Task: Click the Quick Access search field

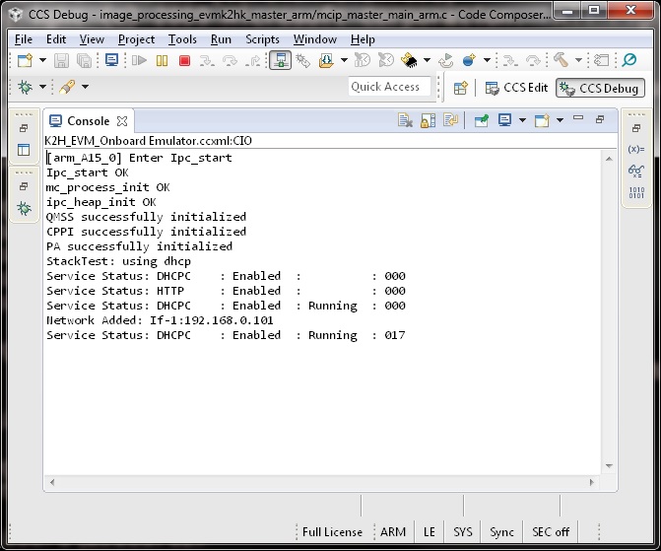Action: click(390, 87)
